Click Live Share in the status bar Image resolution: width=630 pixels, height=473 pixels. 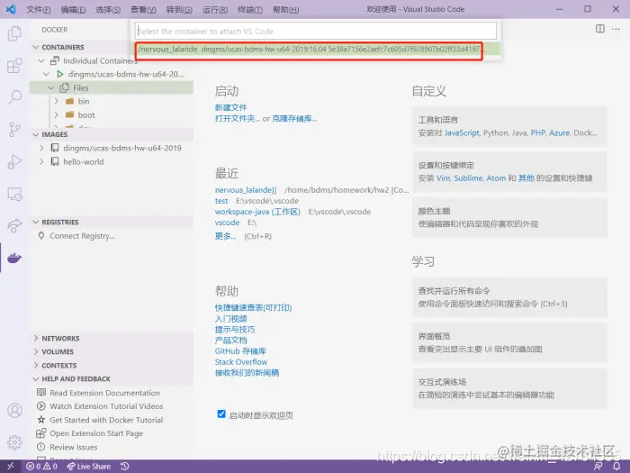coord(89,466)
